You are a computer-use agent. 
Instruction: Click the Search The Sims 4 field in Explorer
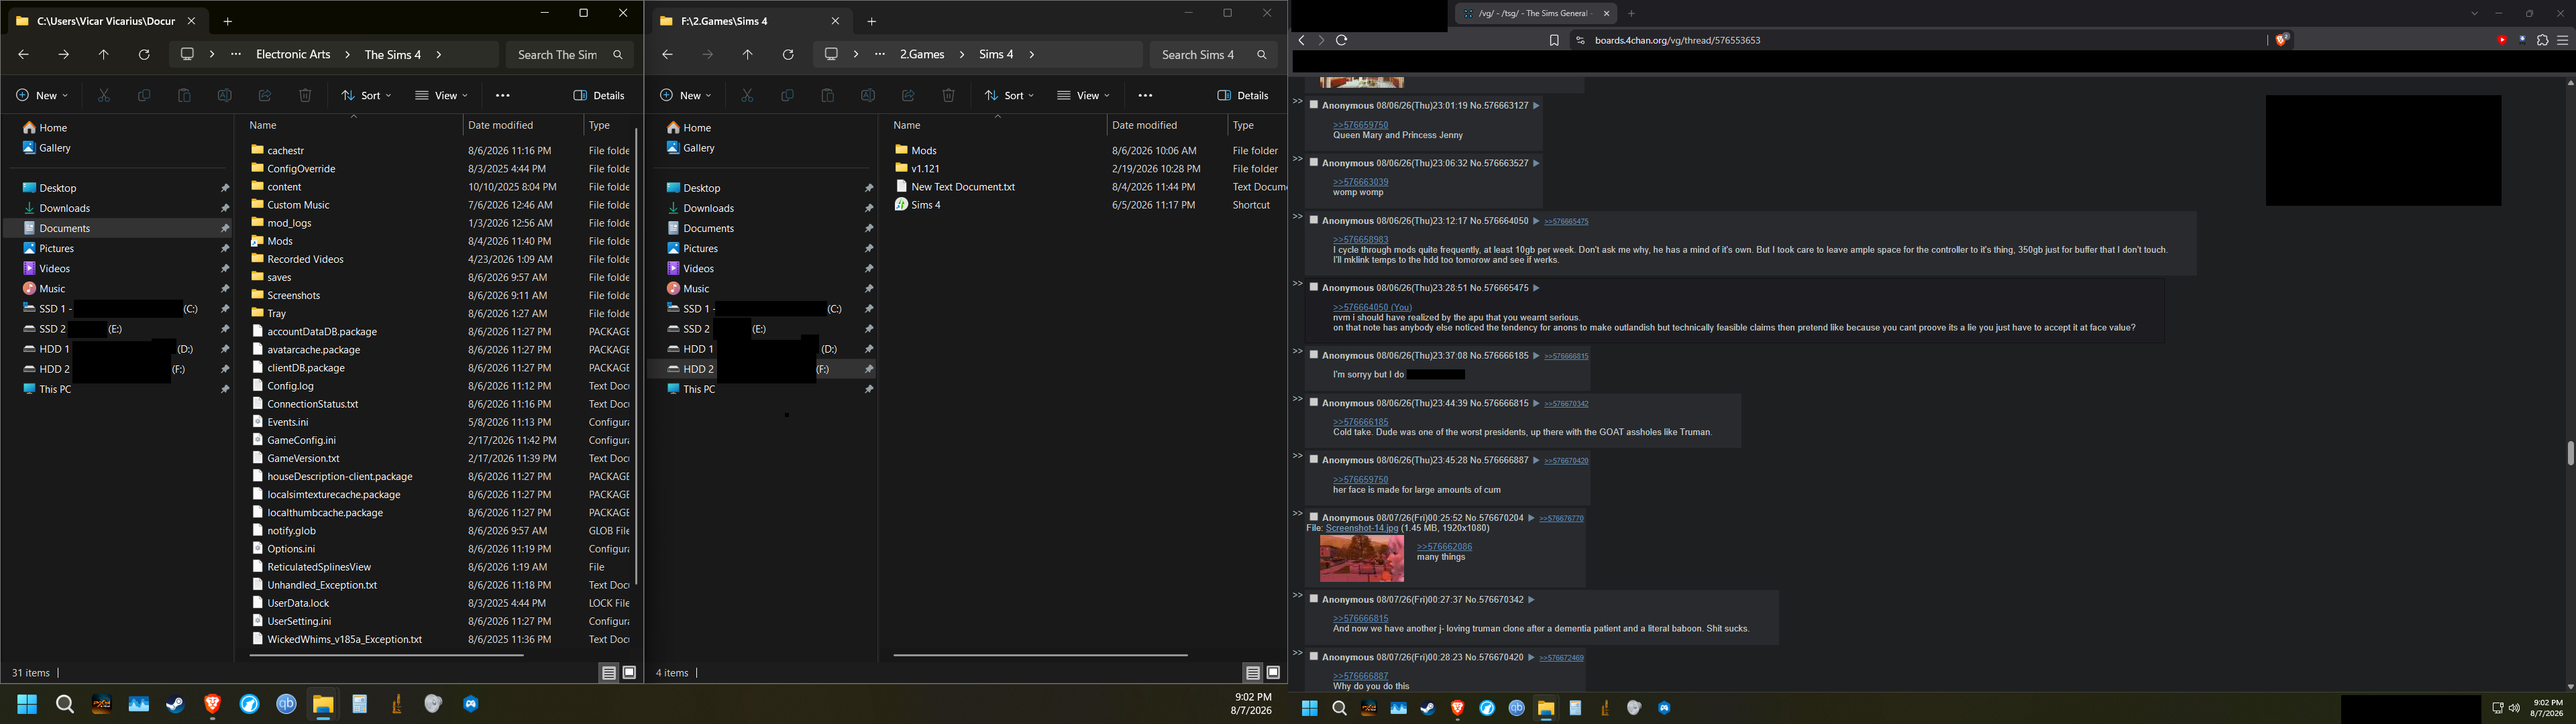point(569,55)
